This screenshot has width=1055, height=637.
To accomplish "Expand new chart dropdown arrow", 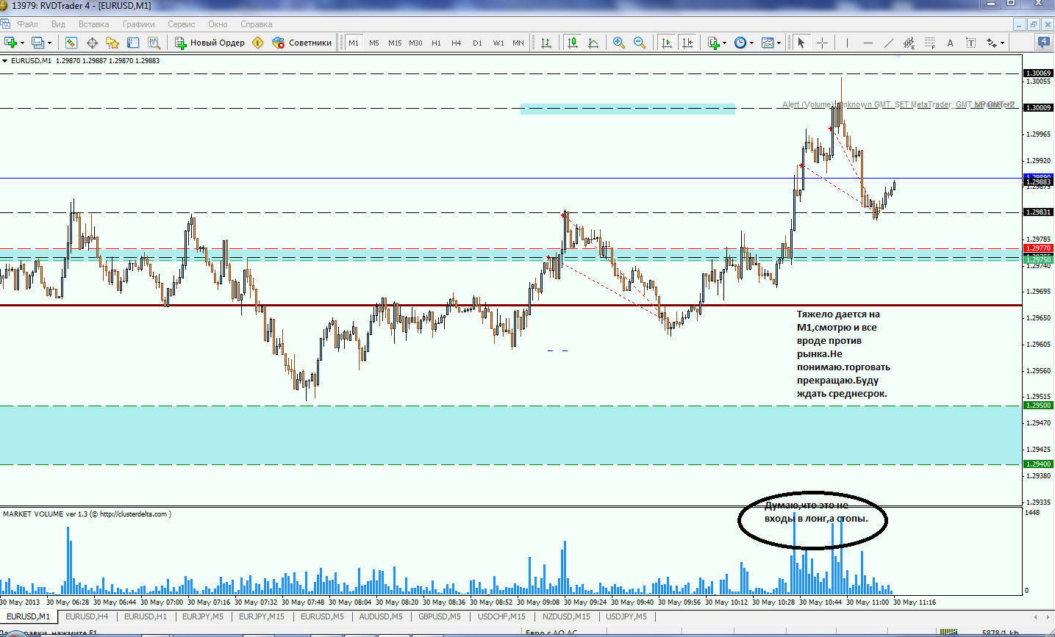I will coord(22,43).
